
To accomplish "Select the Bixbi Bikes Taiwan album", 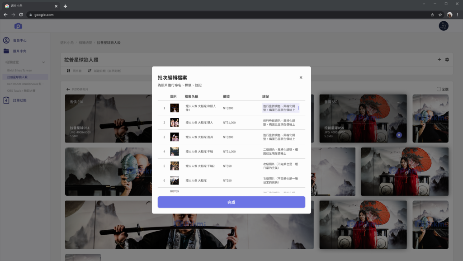I will coord(19,71).
